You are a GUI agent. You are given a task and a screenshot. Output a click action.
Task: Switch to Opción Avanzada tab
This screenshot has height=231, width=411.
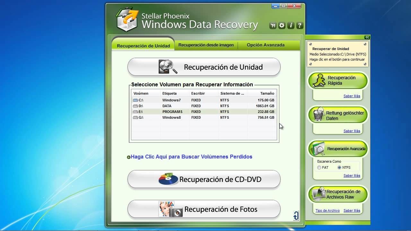(x=266, y=45)
